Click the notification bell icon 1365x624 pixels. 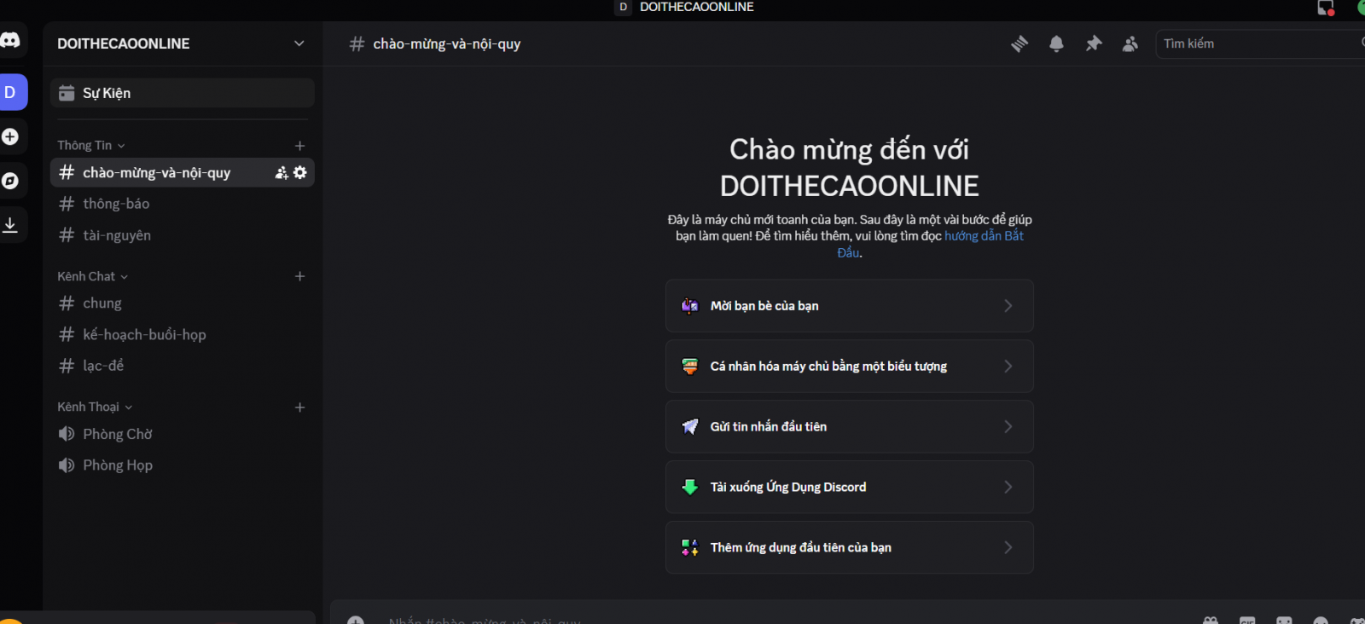(x=1056, y=43)
